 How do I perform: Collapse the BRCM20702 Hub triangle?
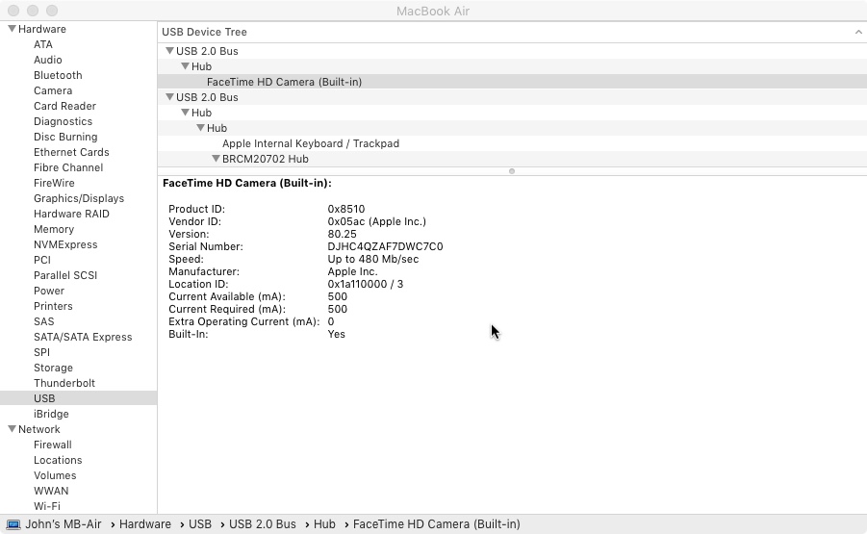point(217,159)
